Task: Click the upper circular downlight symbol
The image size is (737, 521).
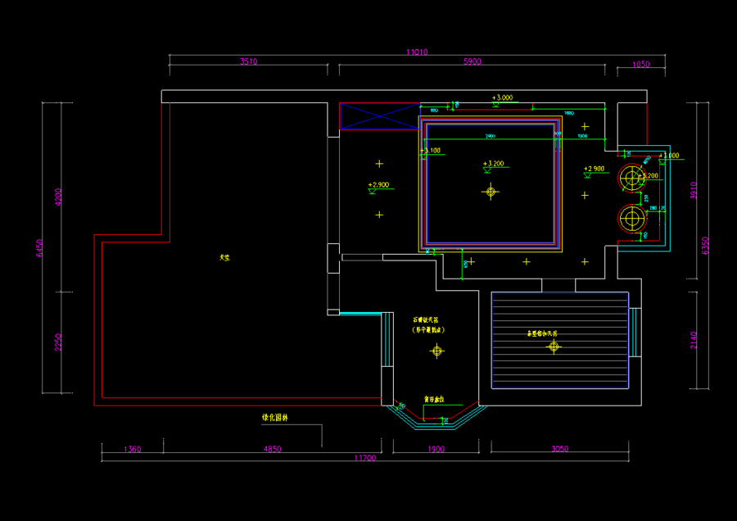Action: pos(632,179)
